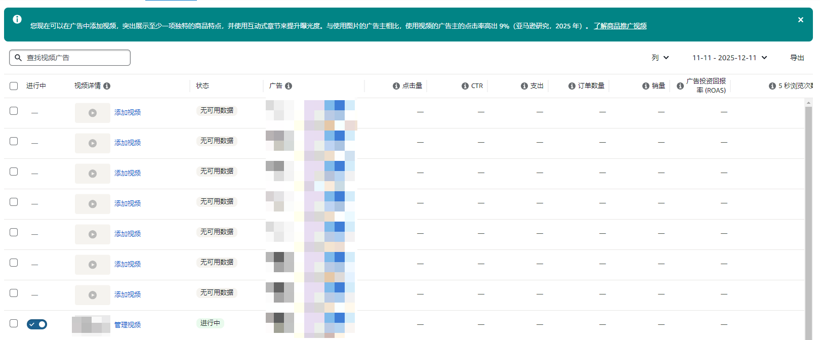Click the info icon beside CTR column

465,86
